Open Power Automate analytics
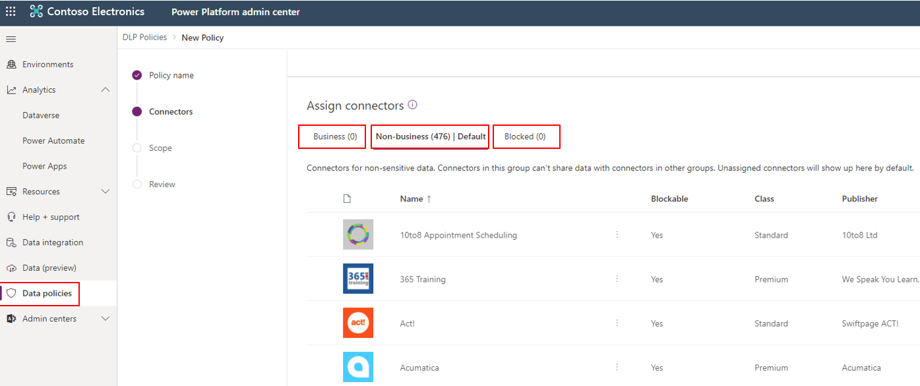The width and height of the screenshot is (920, 386). click(53, 141)
